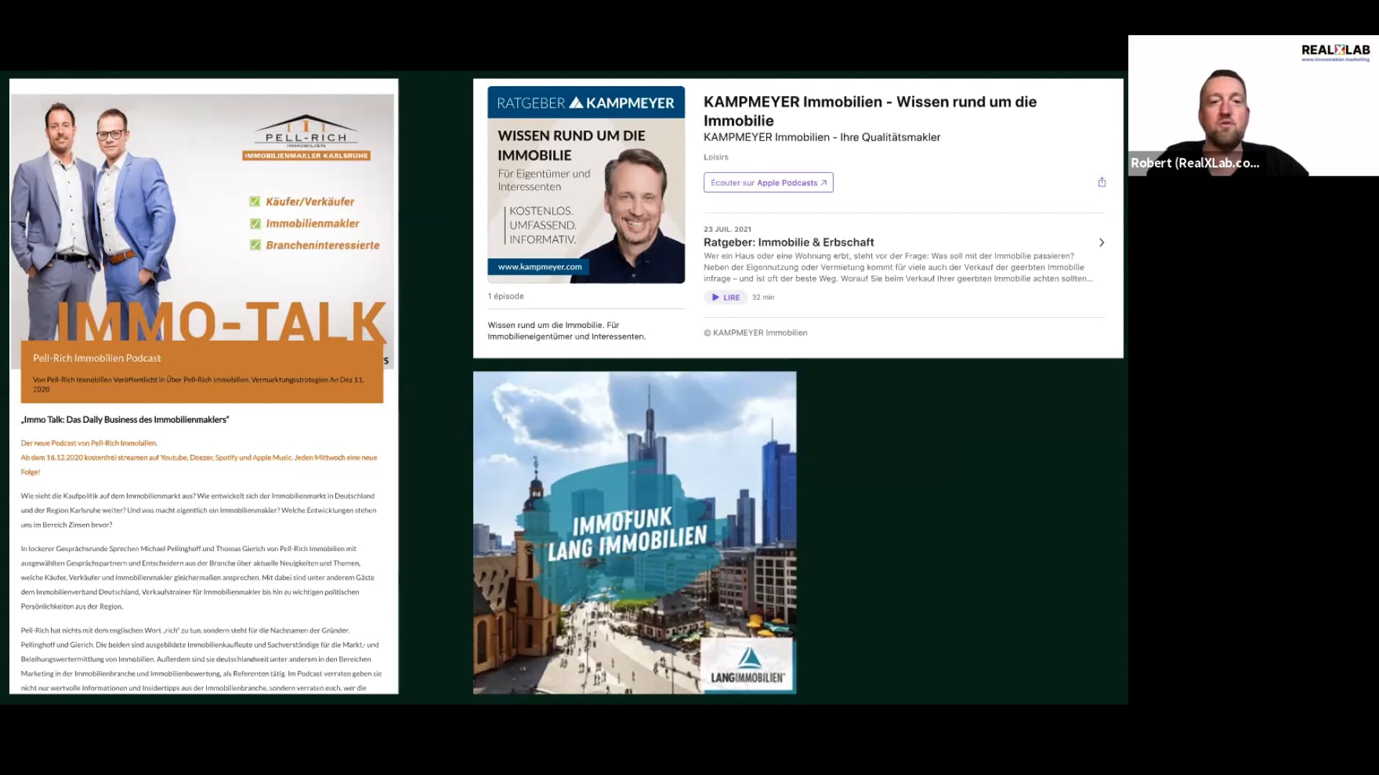This screenshot has height=775, width=1379.
Task: Click podcast title 'KAMPMEYER Immobilien - Wissen rund um die Immobilie'
Action: click(870, 111)
